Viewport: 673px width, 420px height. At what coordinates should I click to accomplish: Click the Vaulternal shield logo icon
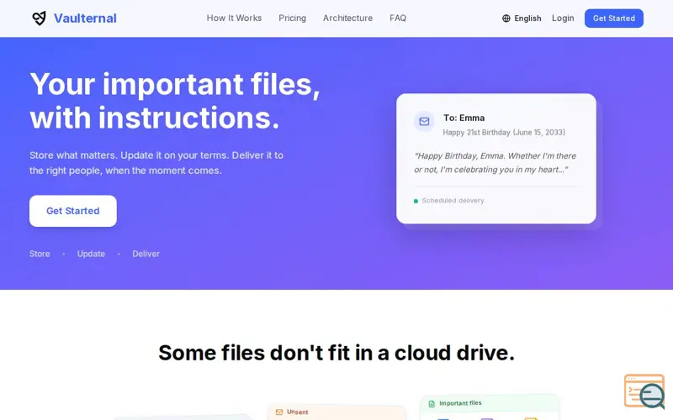(x=39, y=18)
